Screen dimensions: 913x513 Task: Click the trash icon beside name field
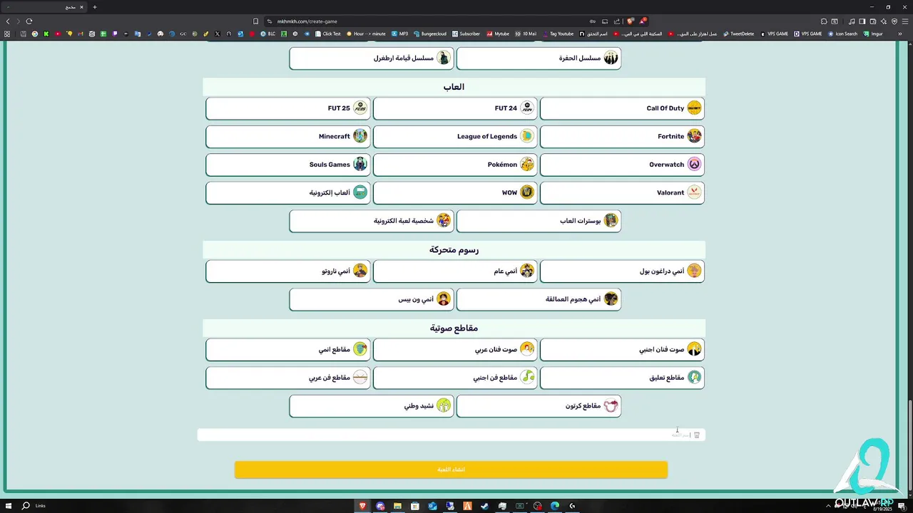coord(697,435)
